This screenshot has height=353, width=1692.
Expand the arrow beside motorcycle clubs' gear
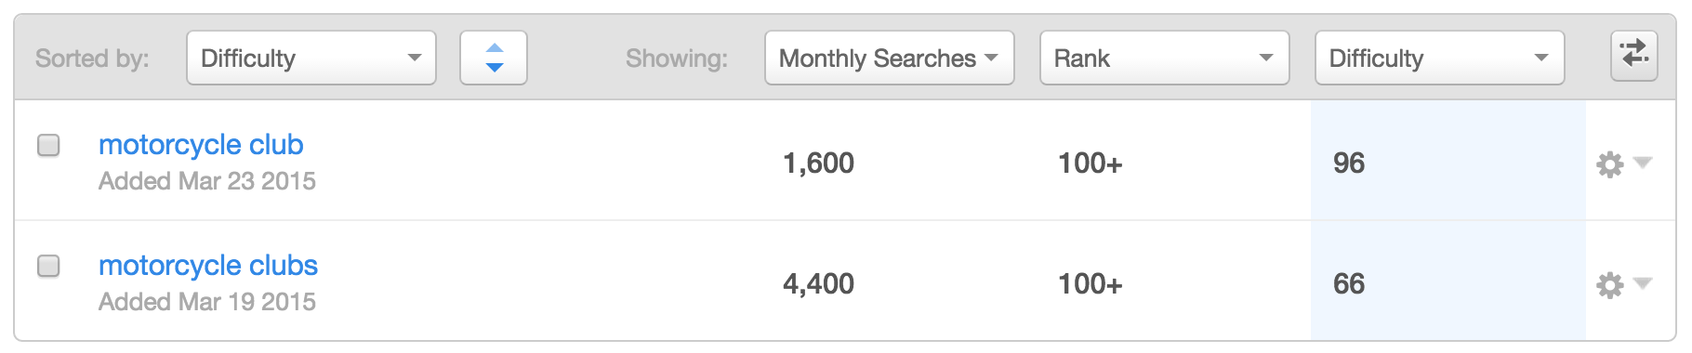tap(1643, 283)
